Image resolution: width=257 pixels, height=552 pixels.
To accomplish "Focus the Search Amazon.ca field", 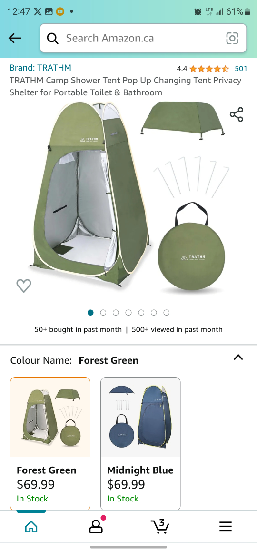I will click(x=143, y=38).
